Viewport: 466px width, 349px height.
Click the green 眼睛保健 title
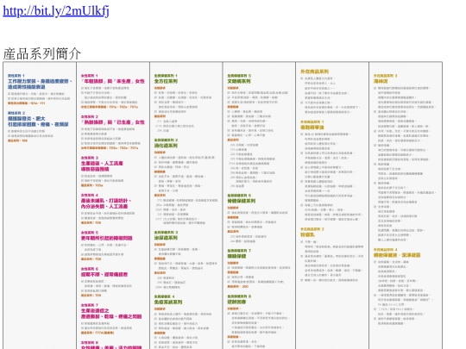point(236,256)
